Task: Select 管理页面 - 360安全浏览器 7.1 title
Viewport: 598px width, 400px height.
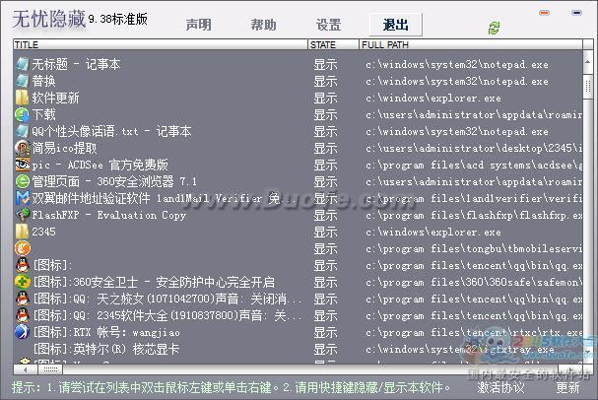Action: click(114, 181)
